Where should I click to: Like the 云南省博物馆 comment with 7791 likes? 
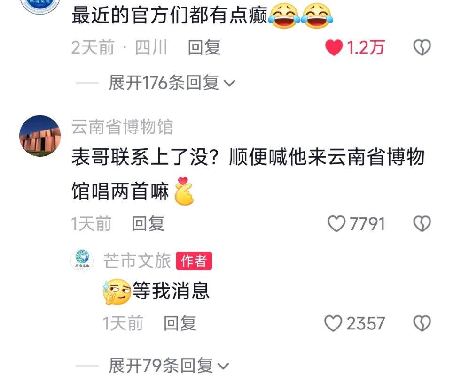pyautogui.click(x=336, y=223)
